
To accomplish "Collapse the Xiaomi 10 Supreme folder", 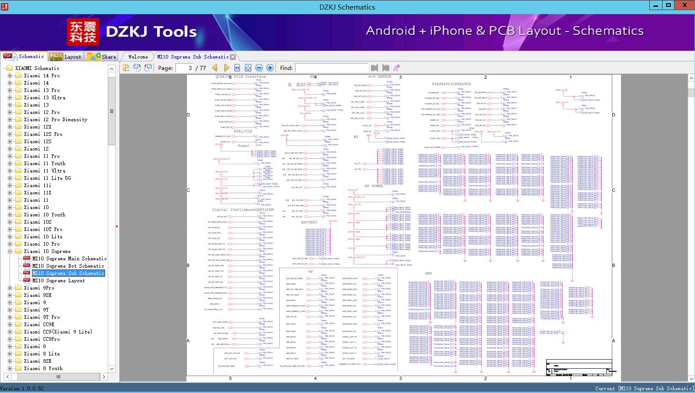I will [x=10, y=251].
